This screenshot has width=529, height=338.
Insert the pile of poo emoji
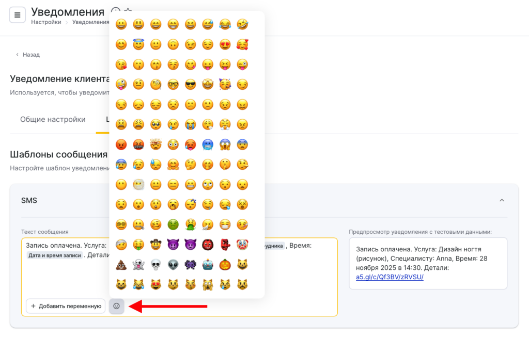[121, 265]
